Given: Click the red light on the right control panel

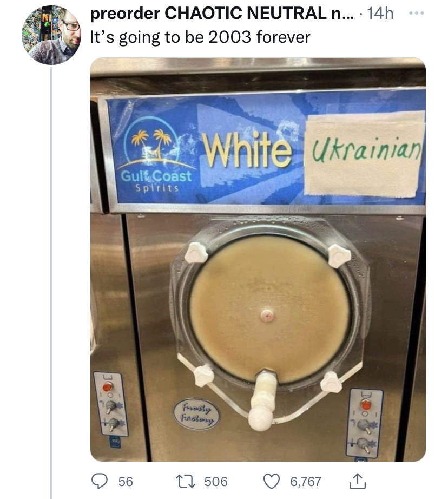Looking at the screenshot, I should pos(366,405).
